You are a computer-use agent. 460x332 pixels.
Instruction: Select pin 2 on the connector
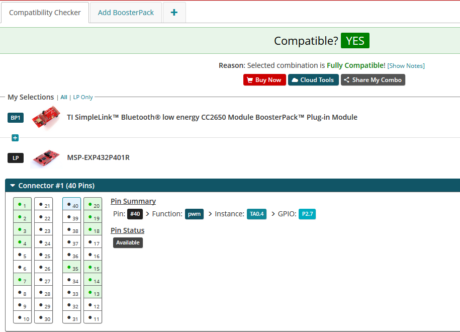(22, 217)
